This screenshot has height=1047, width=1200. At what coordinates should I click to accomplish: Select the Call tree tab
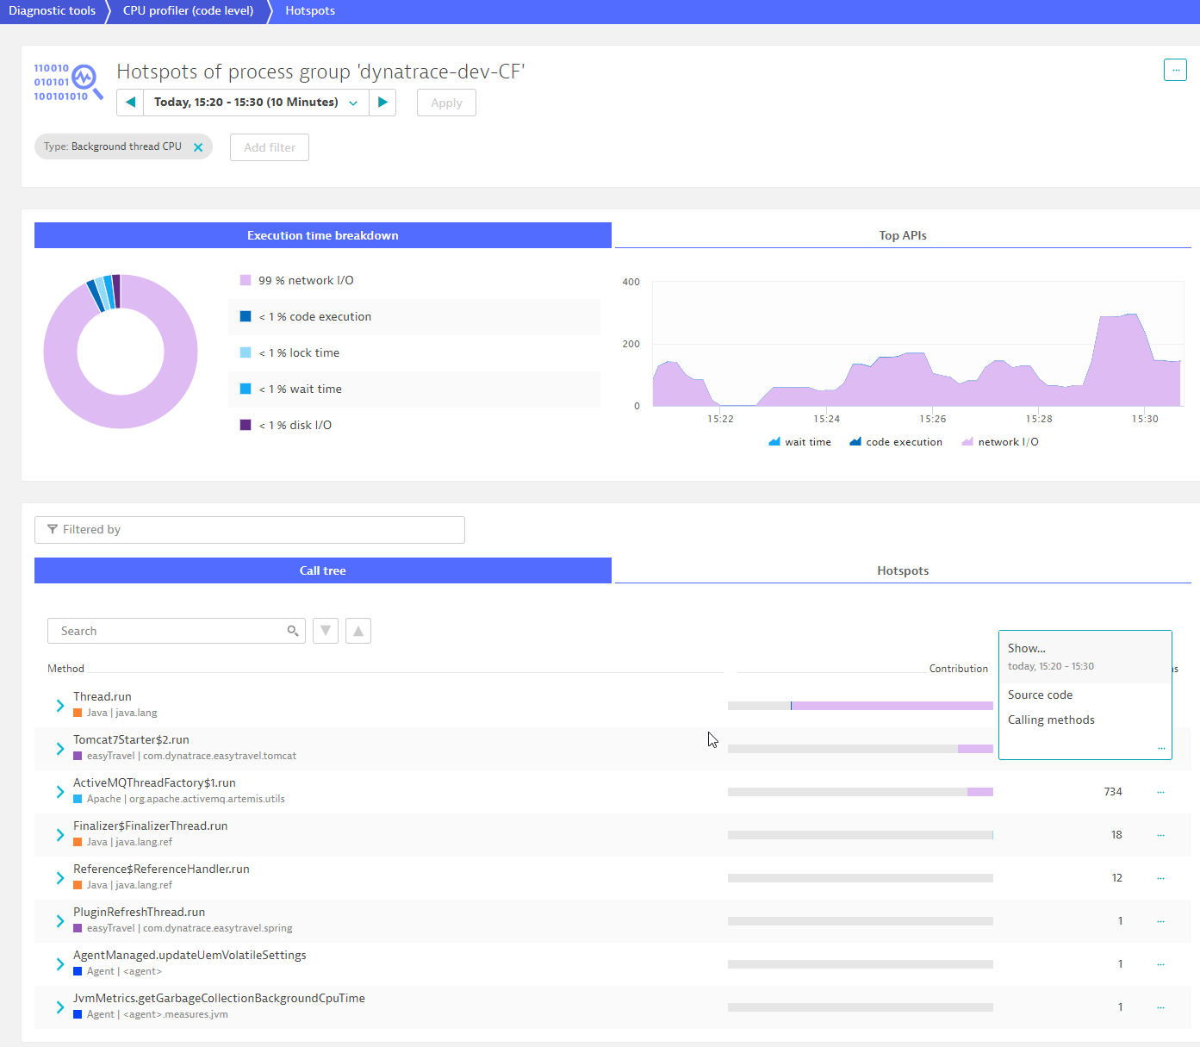[x=323, y=570]
